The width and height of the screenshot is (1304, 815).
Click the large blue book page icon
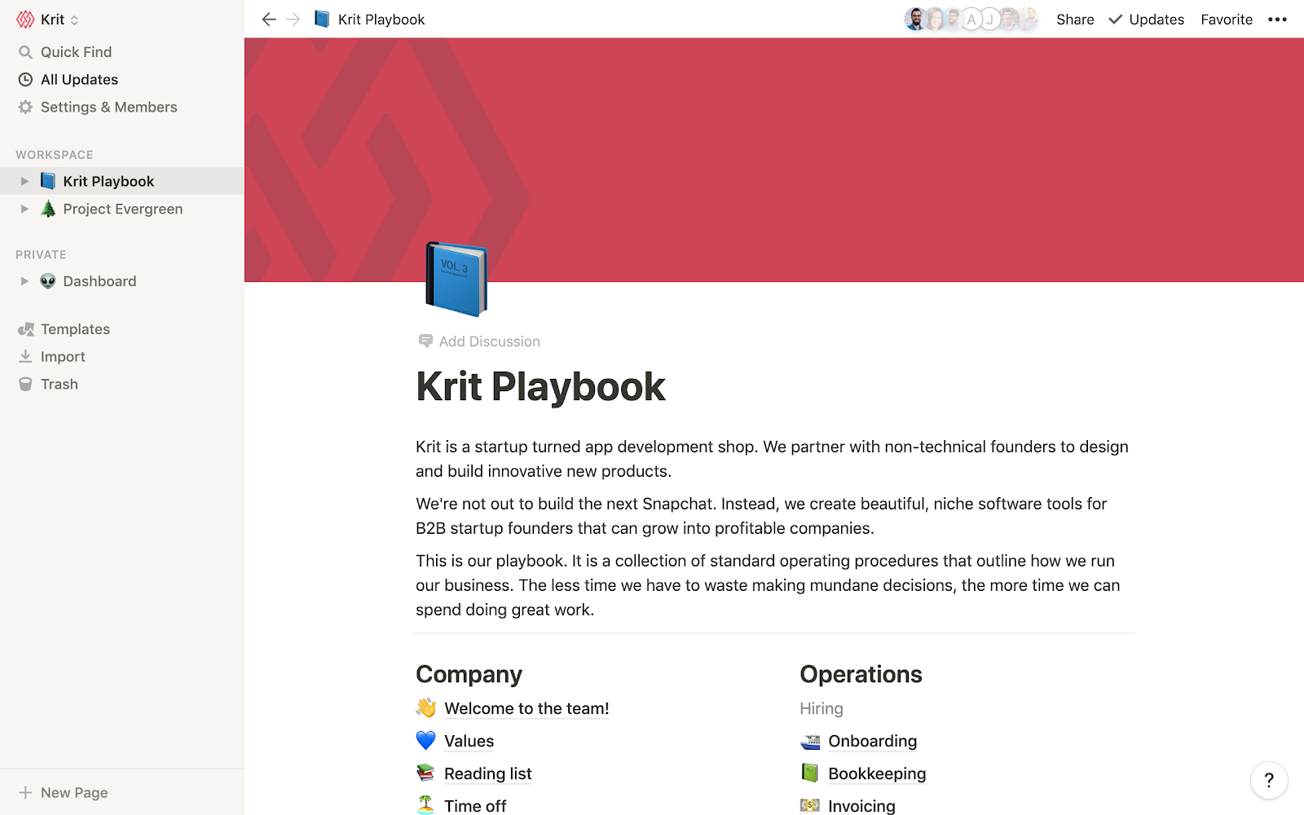click(x=456, y=279)
